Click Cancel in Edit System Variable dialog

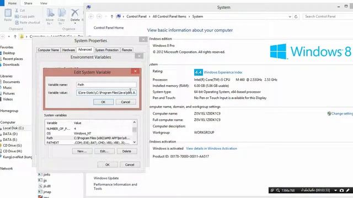click(126, 102)
